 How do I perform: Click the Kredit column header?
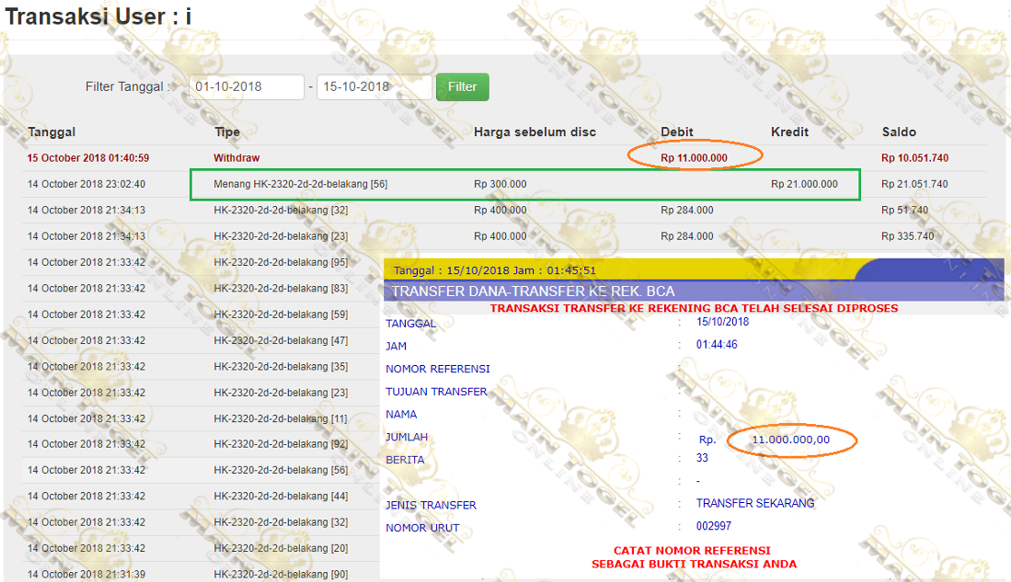(x=789, y=133)
